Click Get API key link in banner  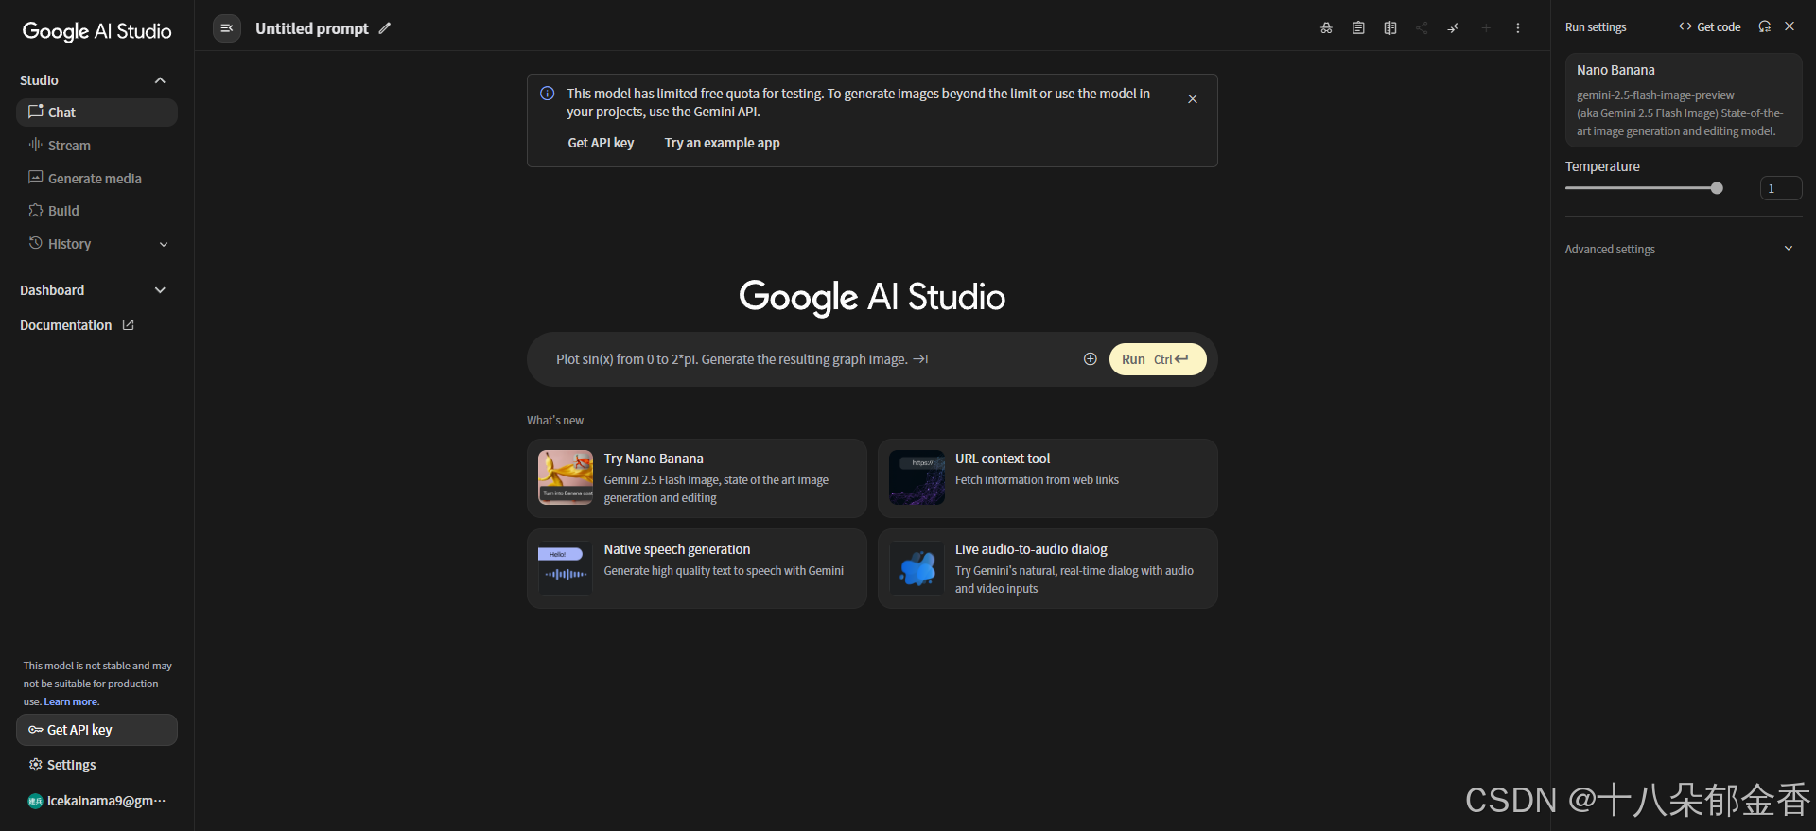[601, 143]
